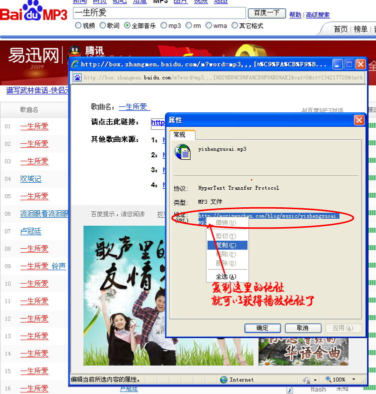Click the 确定 button in properties dialog
This screenshot has width=376, height=394.
click(262, 328)
